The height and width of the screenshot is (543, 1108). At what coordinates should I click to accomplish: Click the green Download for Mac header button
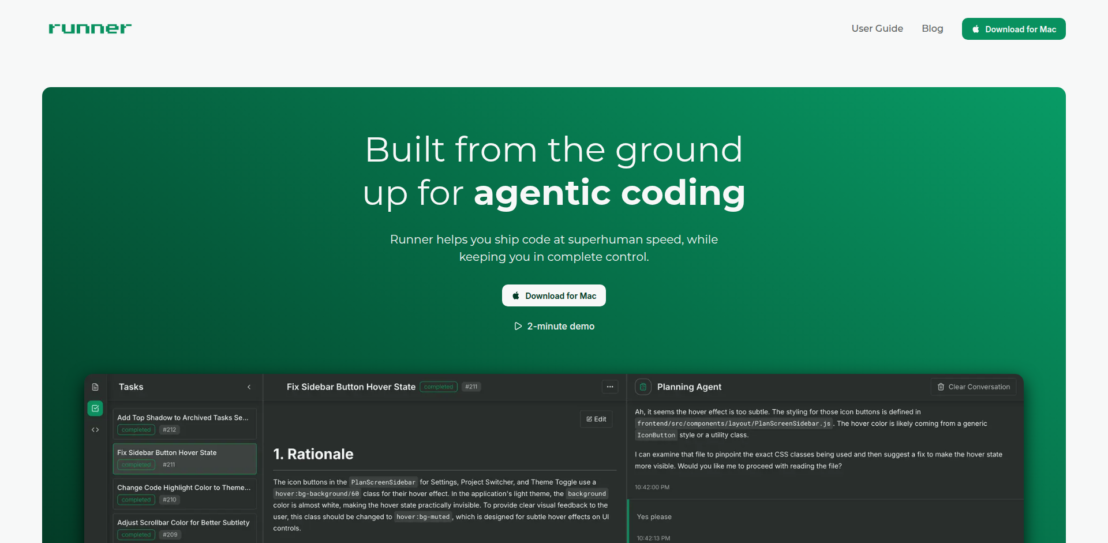pyautogui.click(x=1013, y=29)
